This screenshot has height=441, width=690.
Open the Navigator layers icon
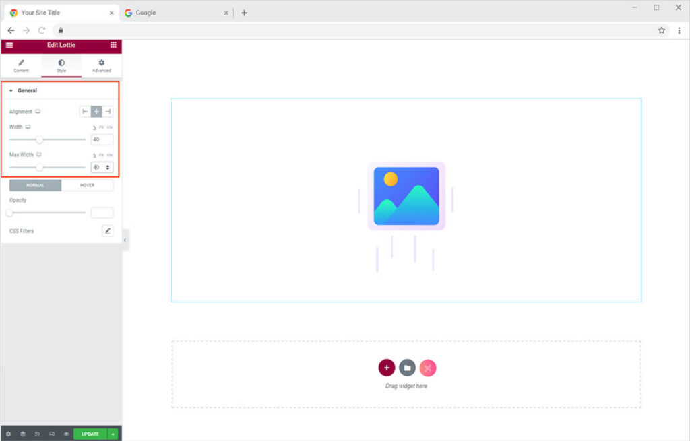(x=22, y=434)
